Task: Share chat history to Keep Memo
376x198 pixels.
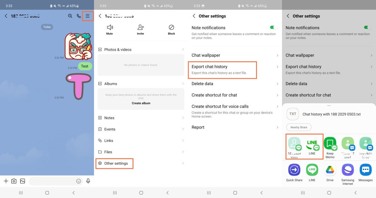Action: [330, 144]
